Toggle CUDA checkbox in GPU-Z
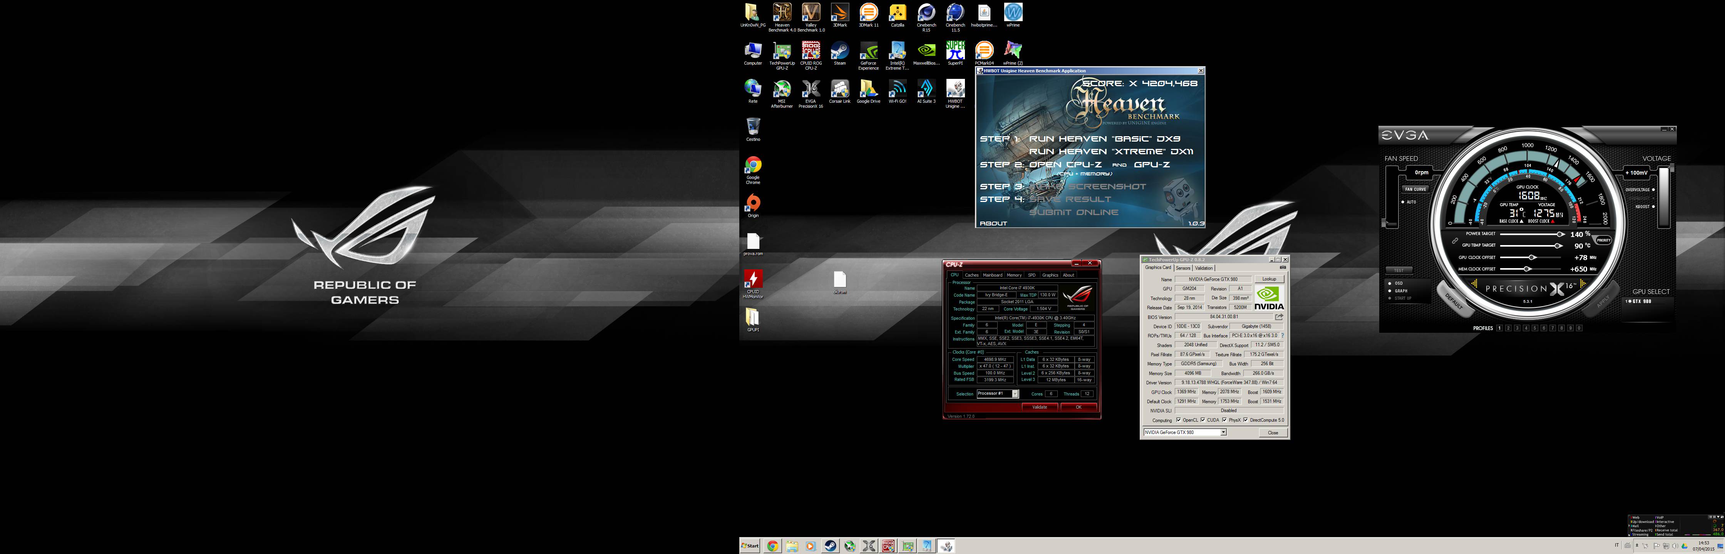This screenshot has height=554, width=1725. [x=1202, y=420]
